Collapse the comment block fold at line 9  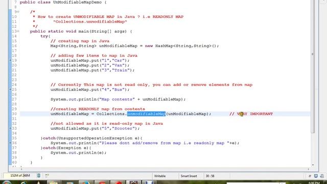point(18,12)
